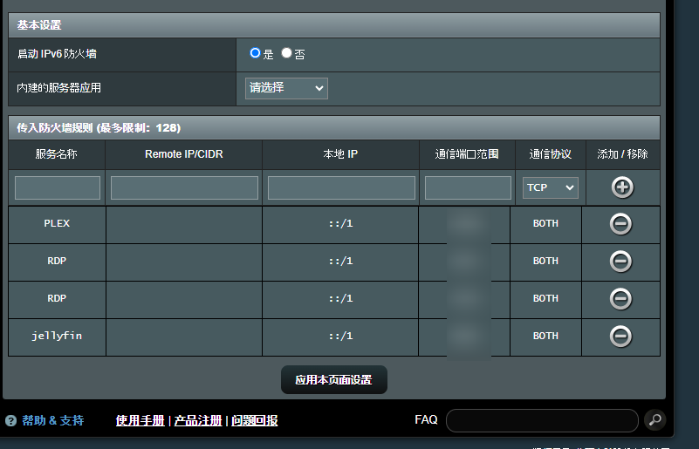Click the FAQ search text box
This screenshot has width=699, height=449.
pyautogui.click(x=542, y=420)
